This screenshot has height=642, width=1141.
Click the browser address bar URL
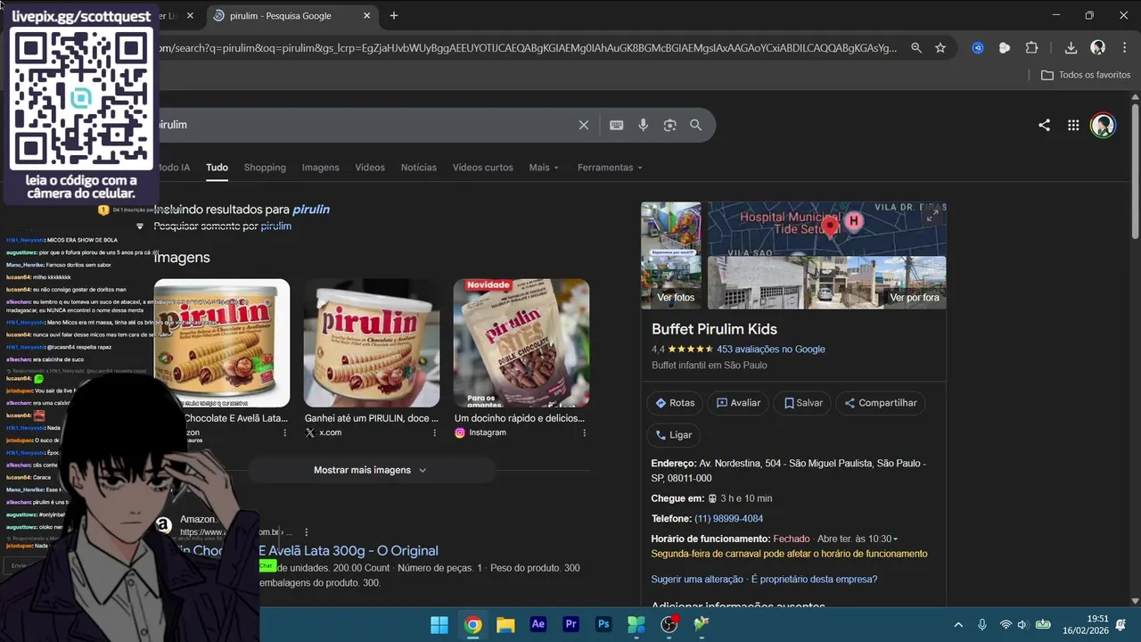tap(526, 48)
